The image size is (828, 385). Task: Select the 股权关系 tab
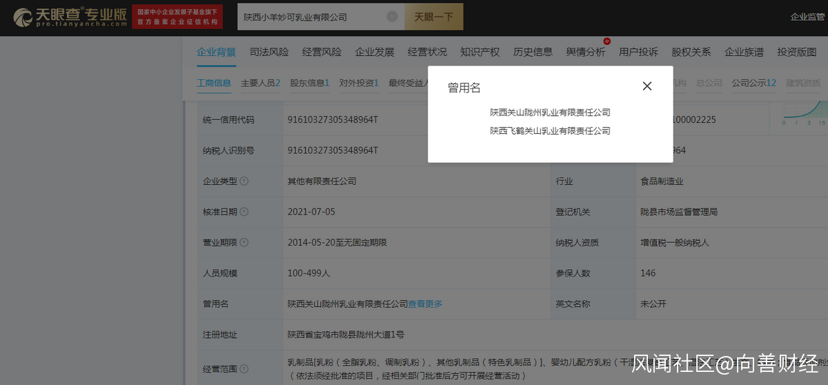coord(691,52)
